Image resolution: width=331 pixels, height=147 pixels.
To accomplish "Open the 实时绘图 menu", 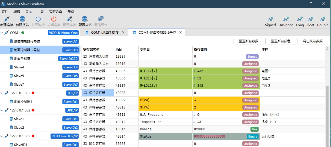I will 56,12.
